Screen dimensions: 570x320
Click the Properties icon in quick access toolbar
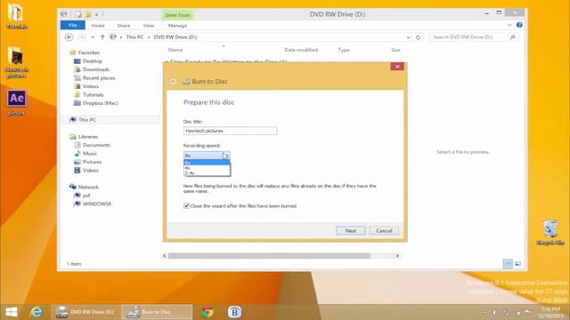click(78, 14)
